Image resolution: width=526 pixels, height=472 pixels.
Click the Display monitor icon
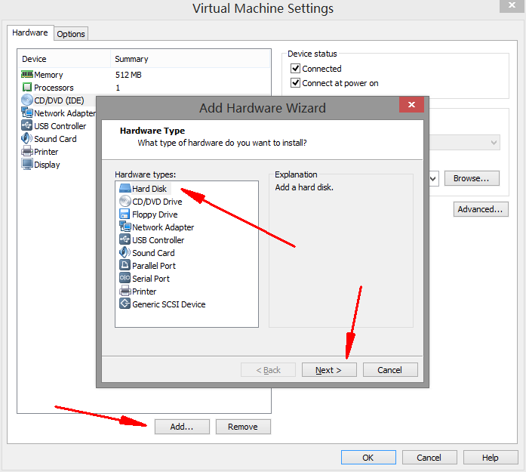(27, 164)
